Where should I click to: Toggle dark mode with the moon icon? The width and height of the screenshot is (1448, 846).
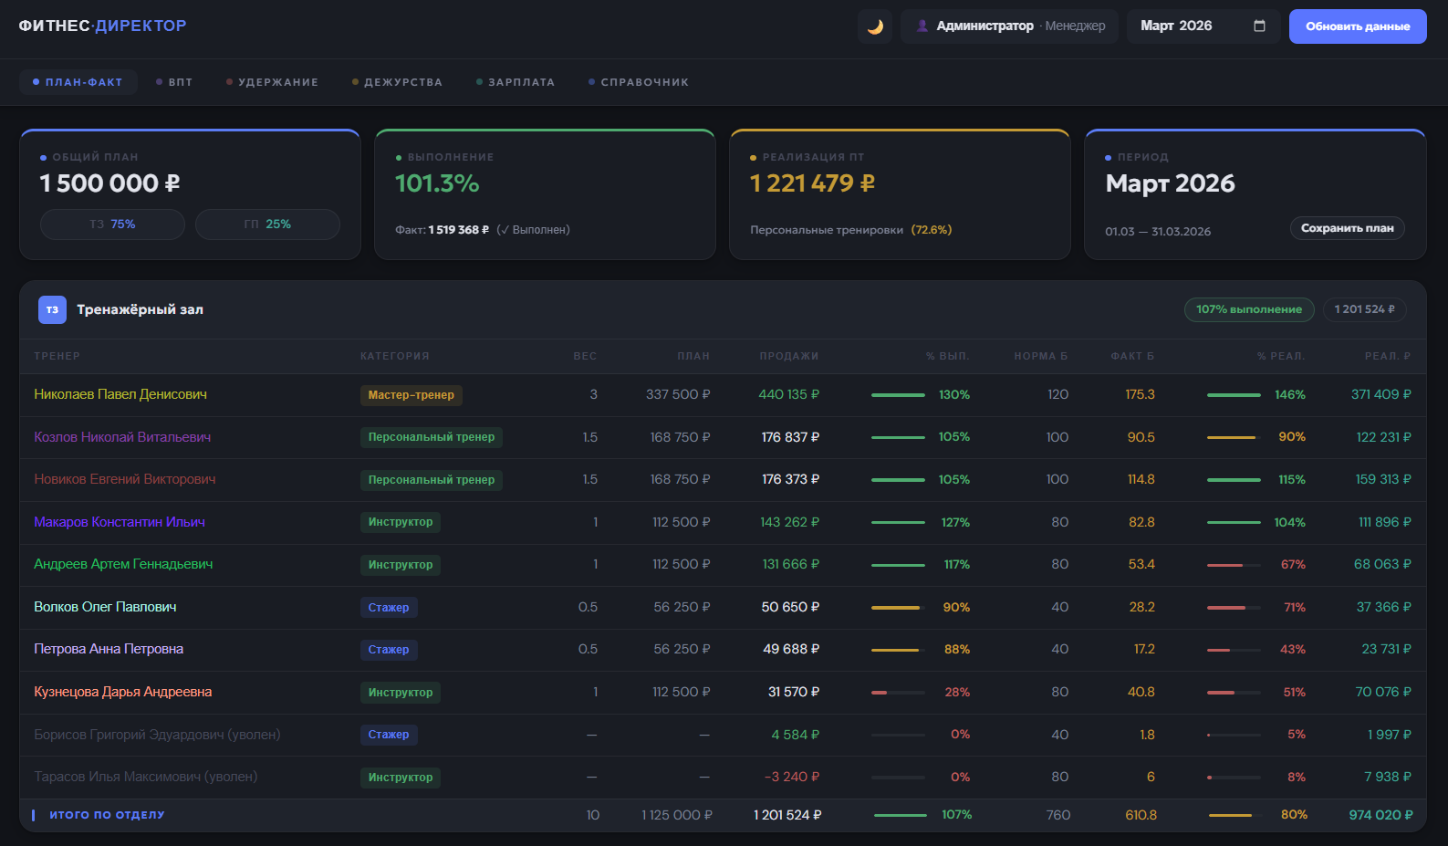875,26
